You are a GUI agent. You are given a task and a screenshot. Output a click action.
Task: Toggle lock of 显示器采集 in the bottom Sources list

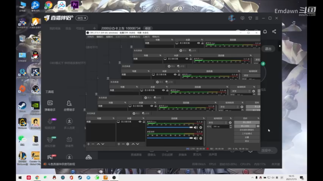[144, 122]
